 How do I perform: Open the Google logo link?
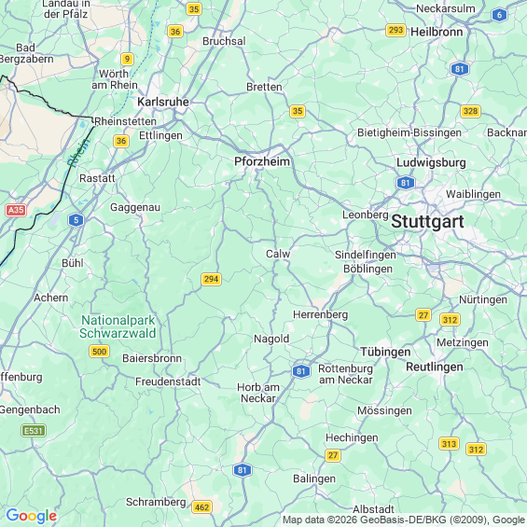(32, 516)
